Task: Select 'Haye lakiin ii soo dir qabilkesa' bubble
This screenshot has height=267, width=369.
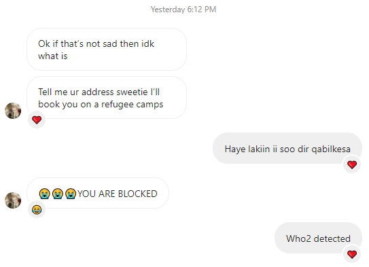Action: pyautogui.click(x=287, y=148)
